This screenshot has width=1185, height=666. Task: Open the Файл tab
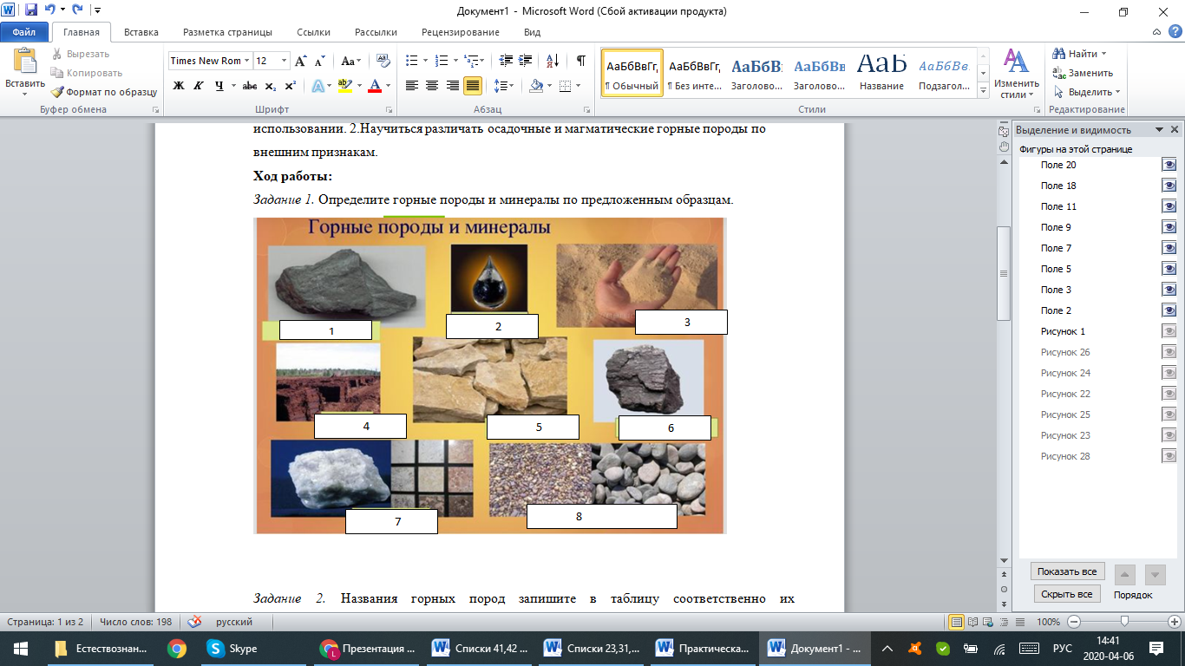tap(23, 32)
